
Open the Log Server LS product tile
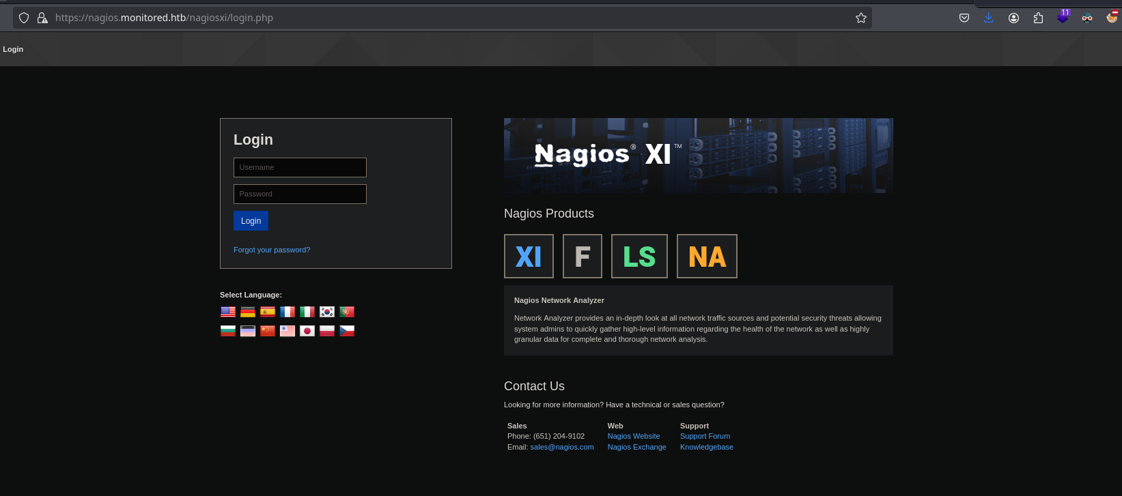tap(639, 257)
